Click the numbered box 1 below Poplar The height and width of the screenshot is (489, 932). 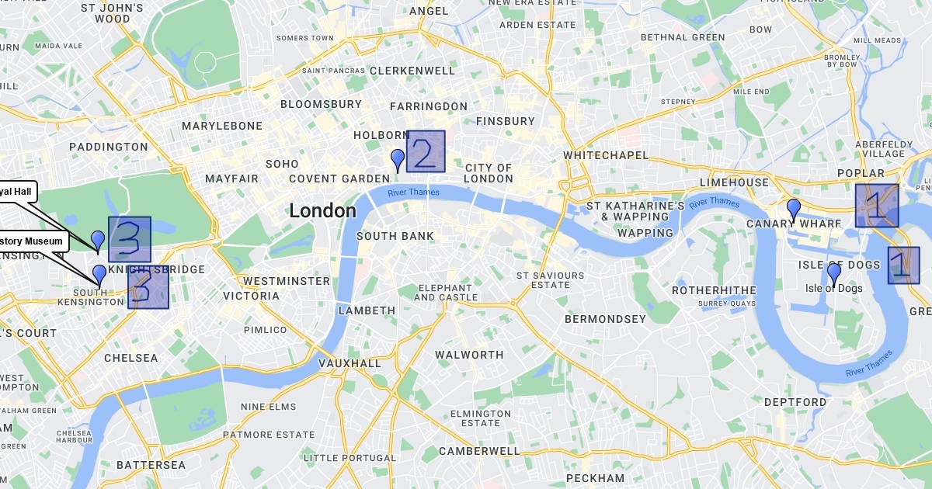coord(877,206)
